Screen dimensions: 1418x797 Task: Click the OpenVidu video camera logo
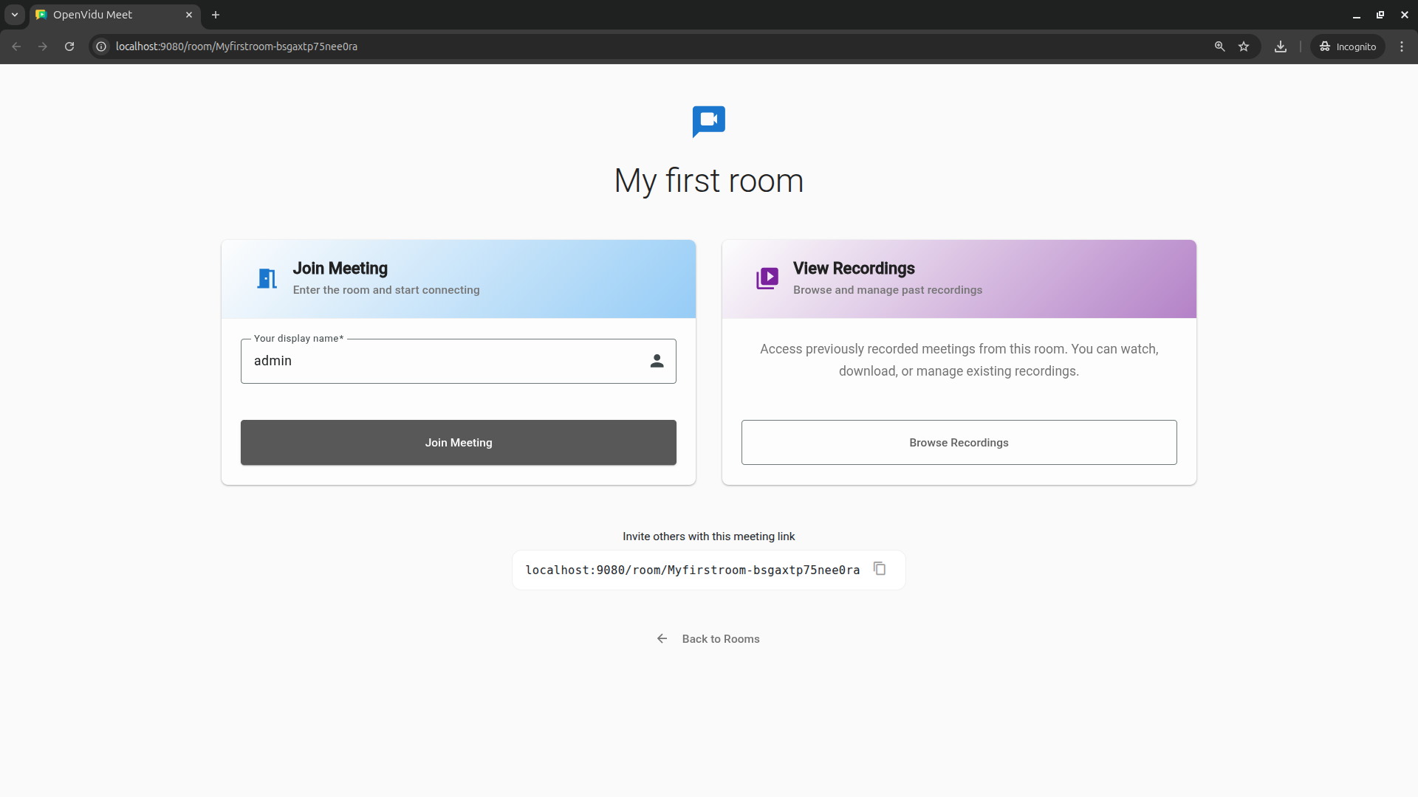708,121
